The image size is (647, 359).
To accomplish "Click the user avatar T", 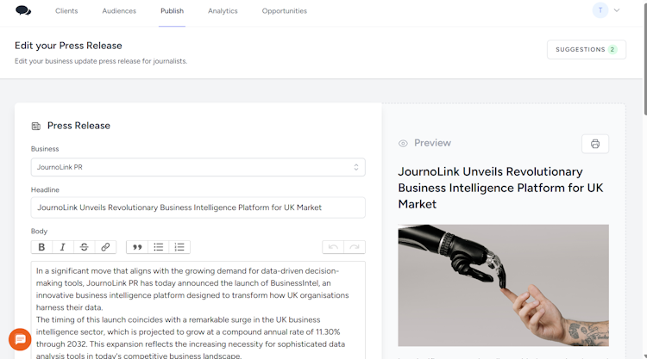I will tap(600, 10).
